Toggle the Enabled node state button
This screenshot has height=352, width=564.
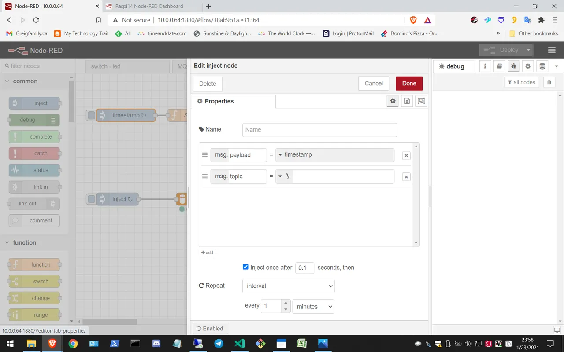[x=210, y=329]
